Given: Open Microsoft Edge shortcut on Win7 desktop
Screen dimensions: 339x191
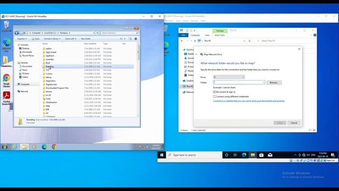Looking at the screenshot, I should click(x=6, y=45).
